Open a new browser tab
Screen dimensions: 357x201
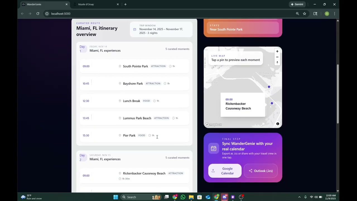click(x=125, y=4)
